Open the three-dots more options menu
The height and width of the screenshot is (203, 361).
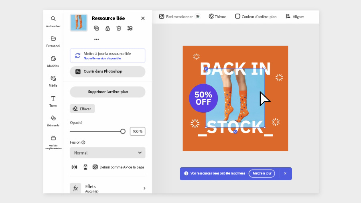coord(96,39)
